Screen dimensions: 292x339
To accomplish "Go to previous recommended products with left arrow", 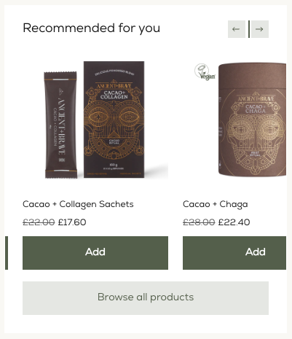I will point(237,29).
